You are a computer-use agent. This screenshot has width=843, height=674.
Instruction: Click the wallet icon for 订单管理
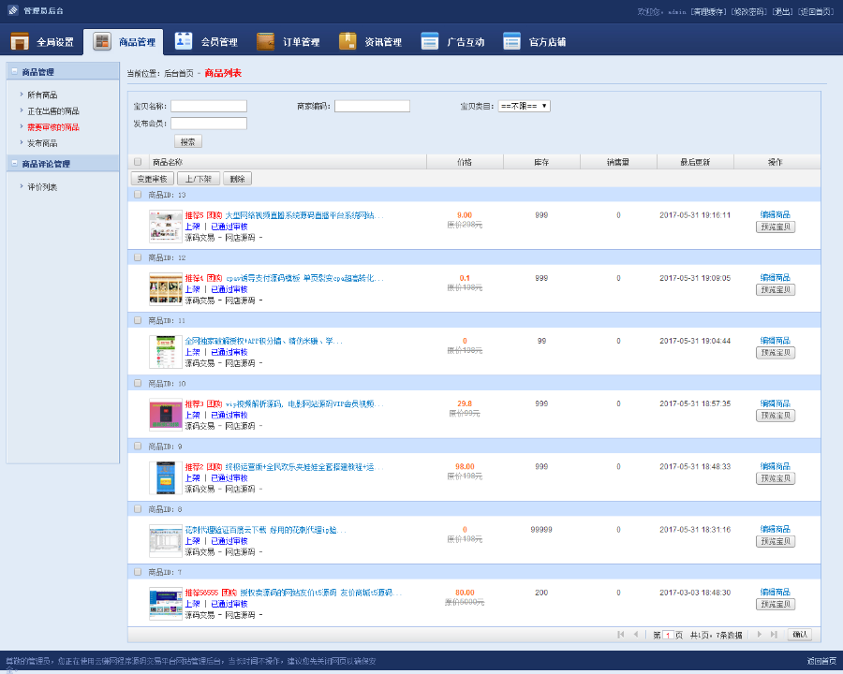point(266,41)
